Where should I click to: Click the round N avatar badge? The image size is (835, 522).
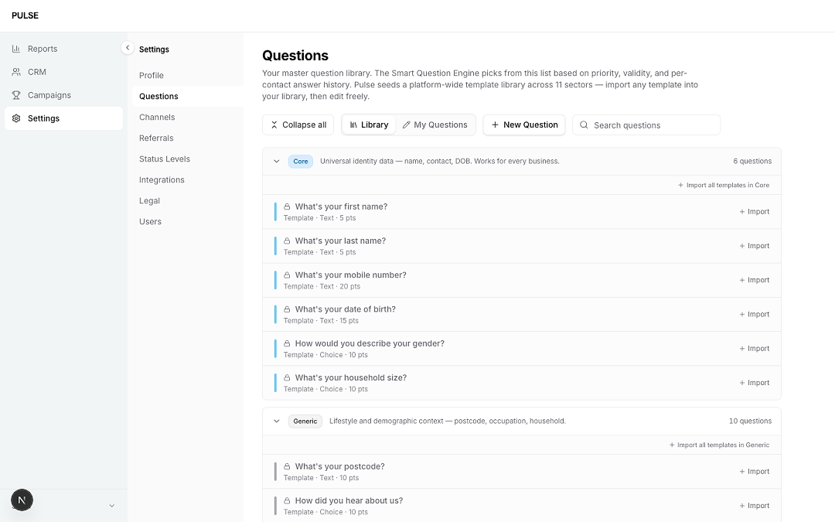coord(22,500)
